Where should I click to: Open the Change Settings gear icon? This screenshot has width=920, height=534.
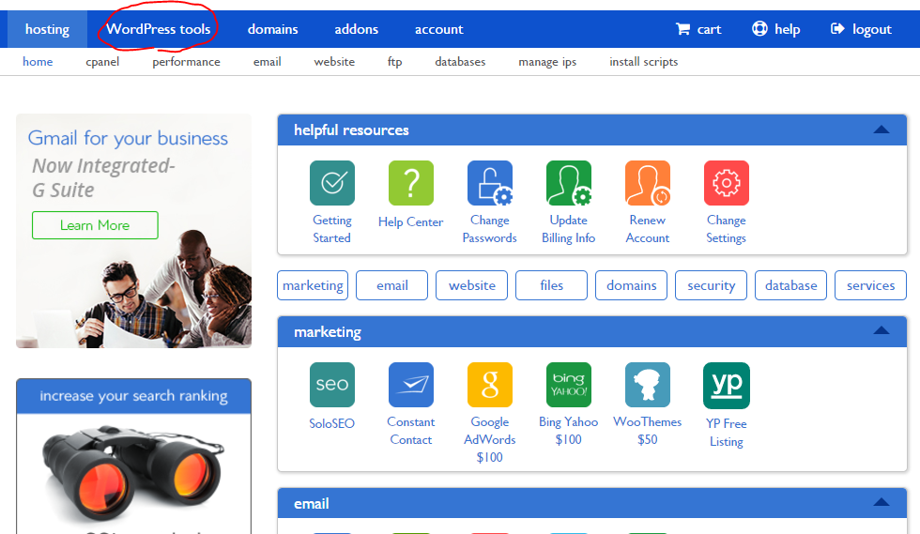[x=727, y=183]
